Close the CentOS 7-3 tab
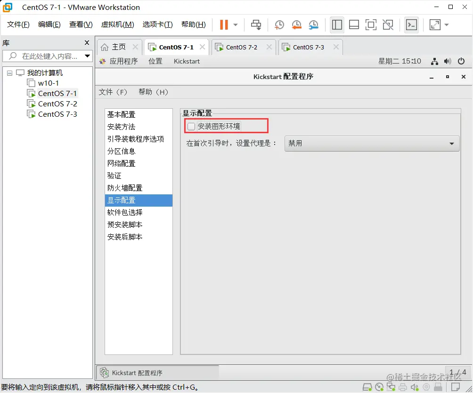This screenshot has height=393, width=473. pos(336,47)
